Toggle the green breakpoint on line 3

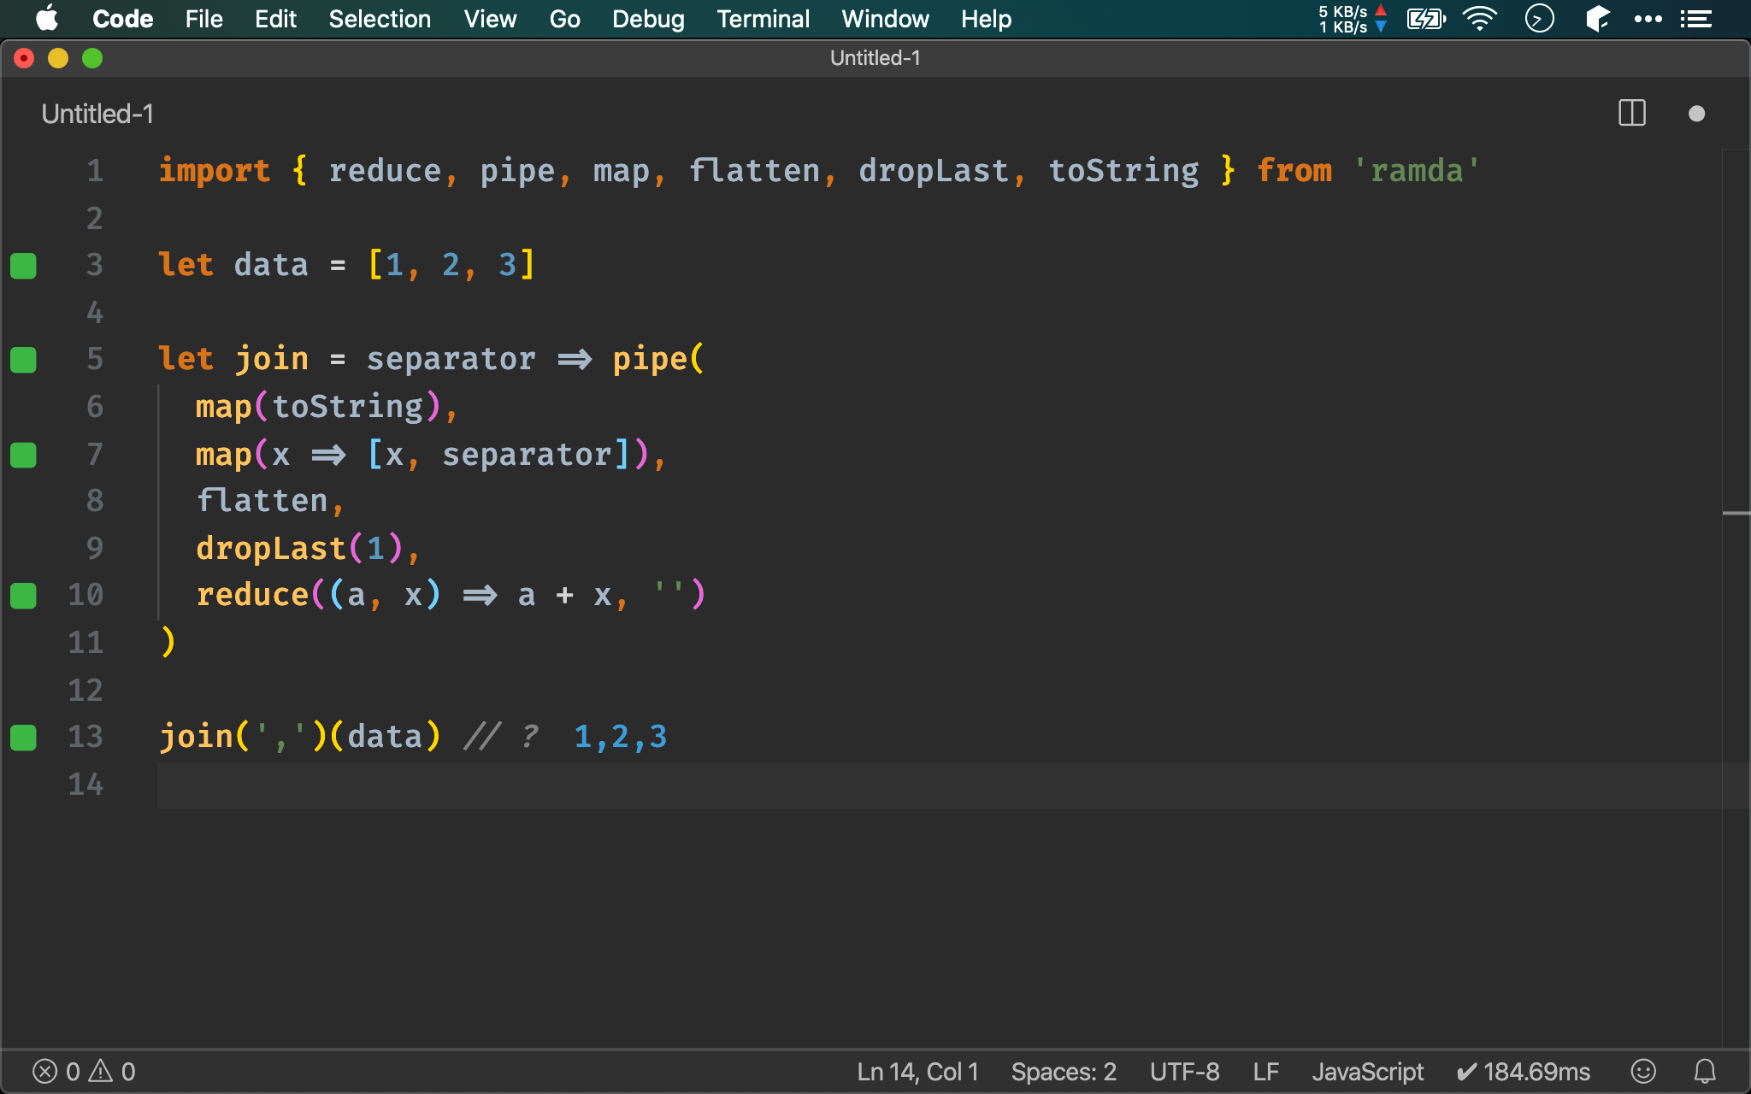(x=23, y=263)
